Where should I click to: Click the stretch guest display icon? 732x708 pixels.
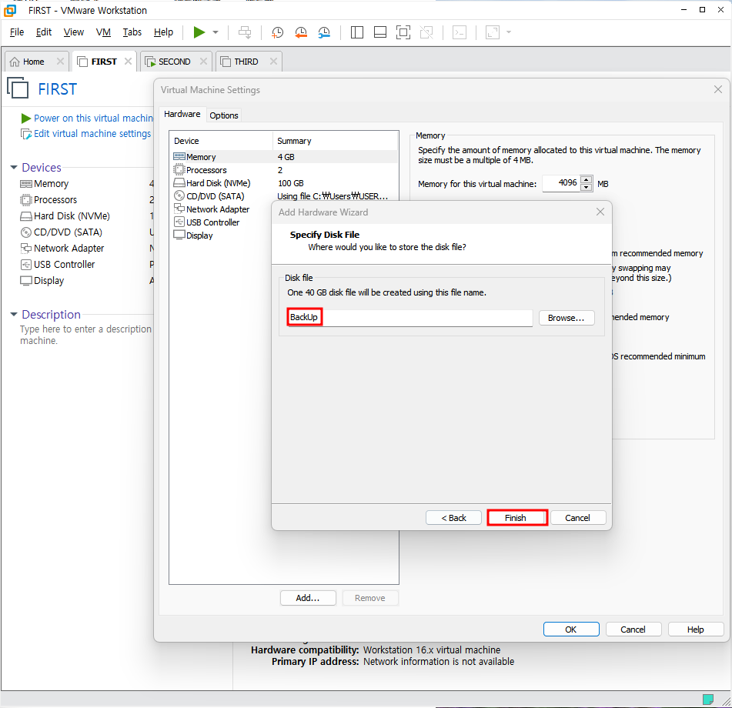pyautogui.click(x=493, y=32)
